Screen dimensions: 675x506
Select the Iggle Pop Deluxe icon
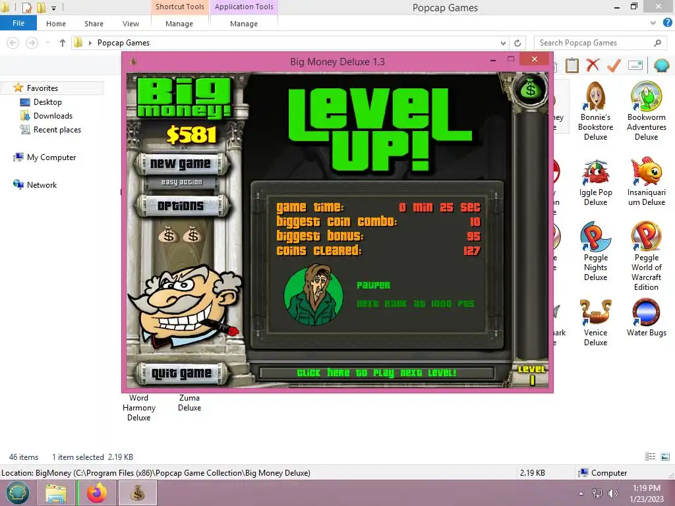[x=595, y=183]
